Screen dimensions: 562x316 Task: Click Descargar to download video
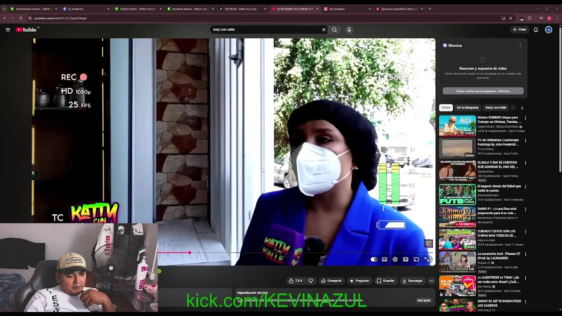tap(412, 281)
